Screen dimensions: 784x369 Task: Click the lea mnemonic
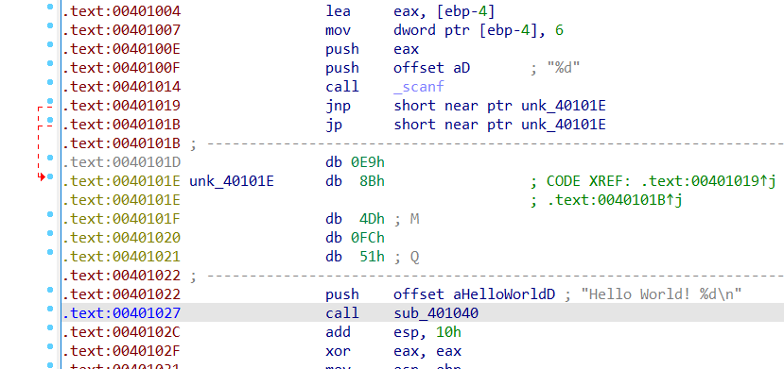[338, 11]
